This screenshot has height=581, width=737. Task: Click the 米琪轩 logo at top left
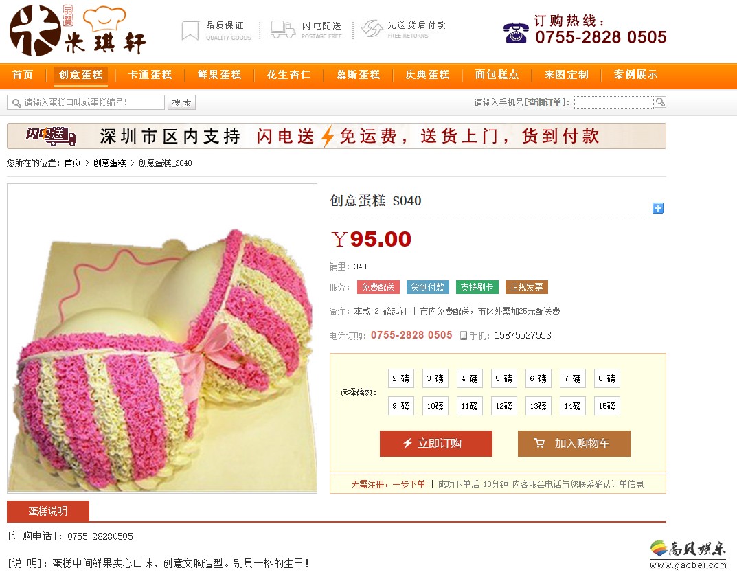coord(78,30)
